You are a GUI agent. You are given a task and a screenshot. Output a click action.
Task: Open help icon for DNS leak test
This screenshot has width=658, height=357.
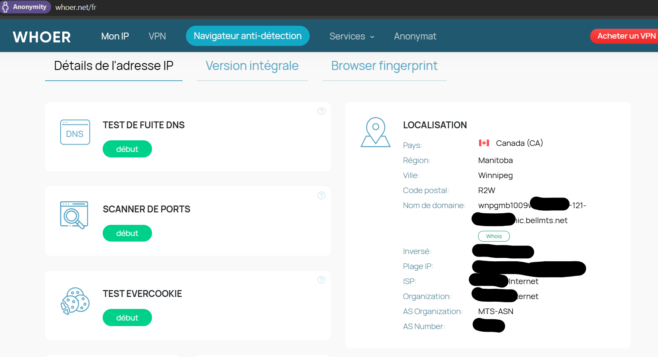tap(321, 111)
